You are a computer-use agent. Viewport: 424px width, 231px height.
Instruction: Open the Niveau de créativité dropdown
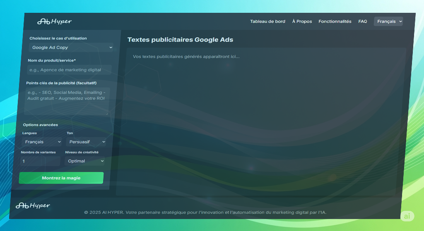pyautogui.click(x=85, y=161)
